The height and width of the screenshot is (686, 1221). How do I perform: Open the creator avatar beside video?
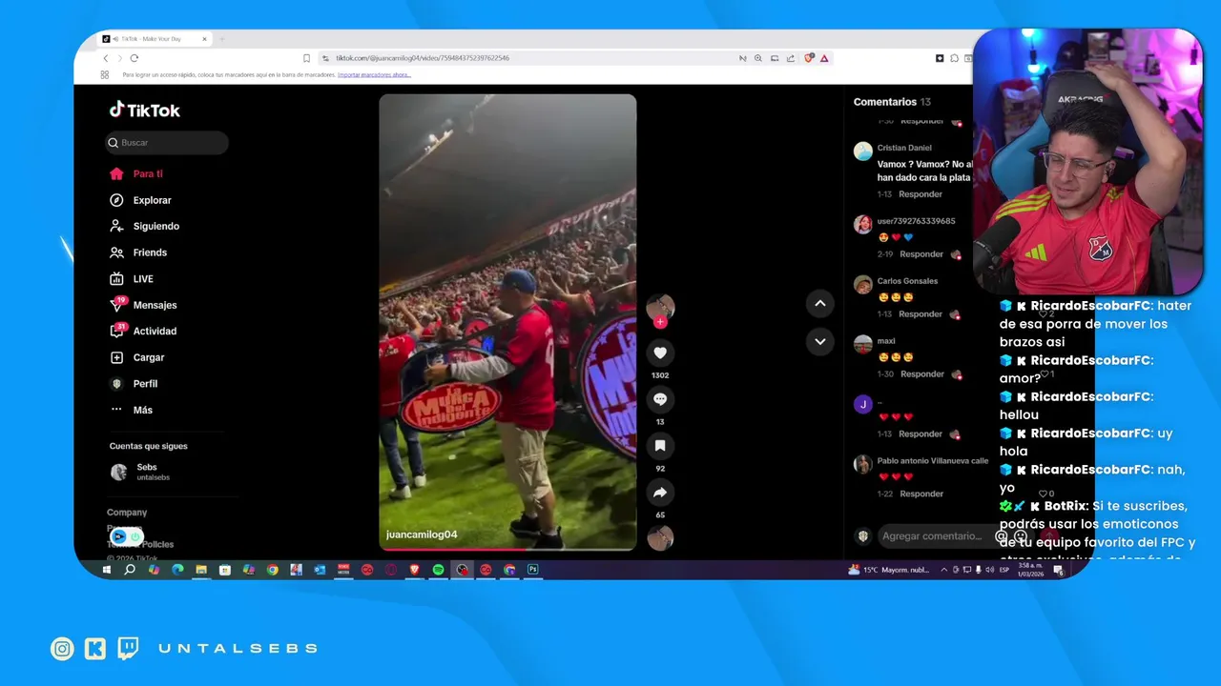660,307
